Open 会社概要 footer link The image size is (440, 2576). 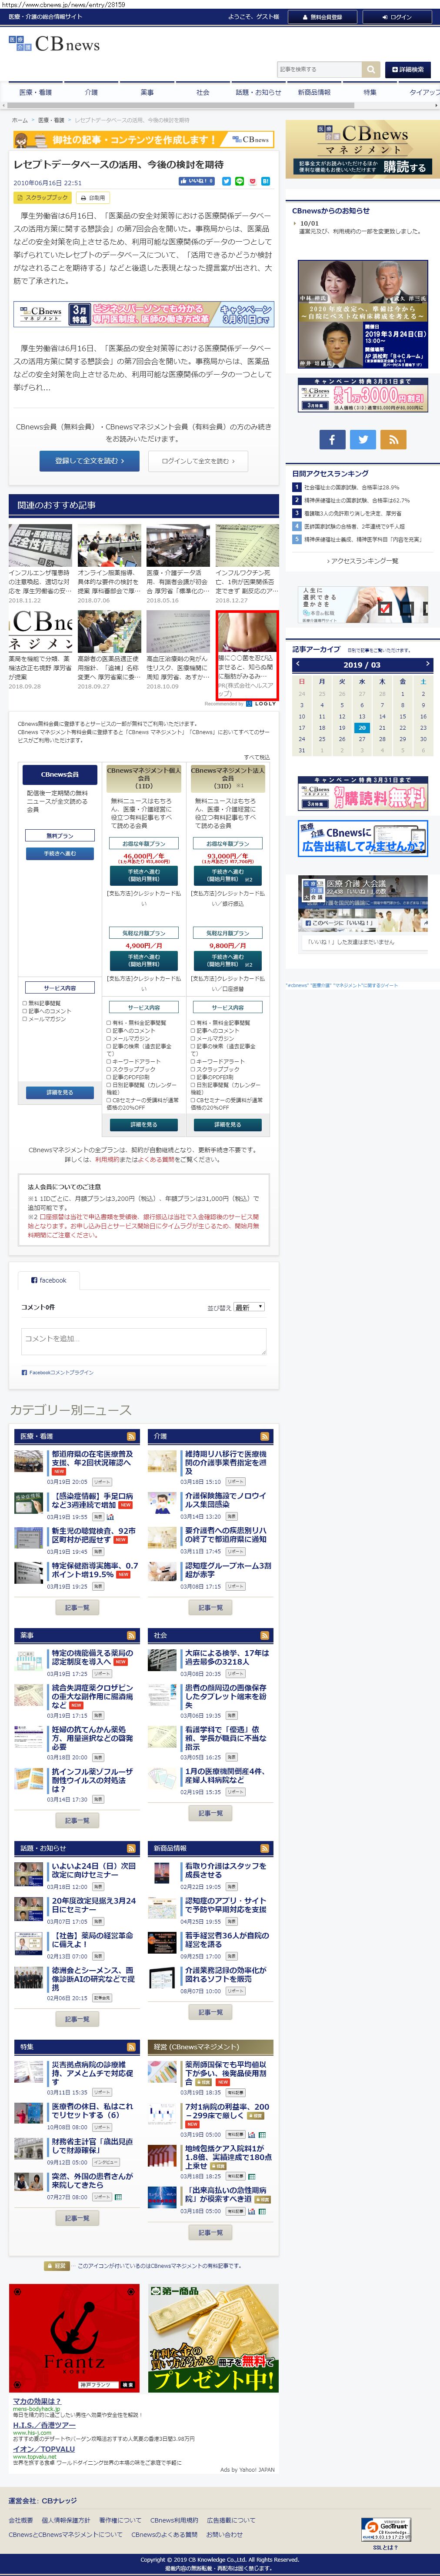20,2521
